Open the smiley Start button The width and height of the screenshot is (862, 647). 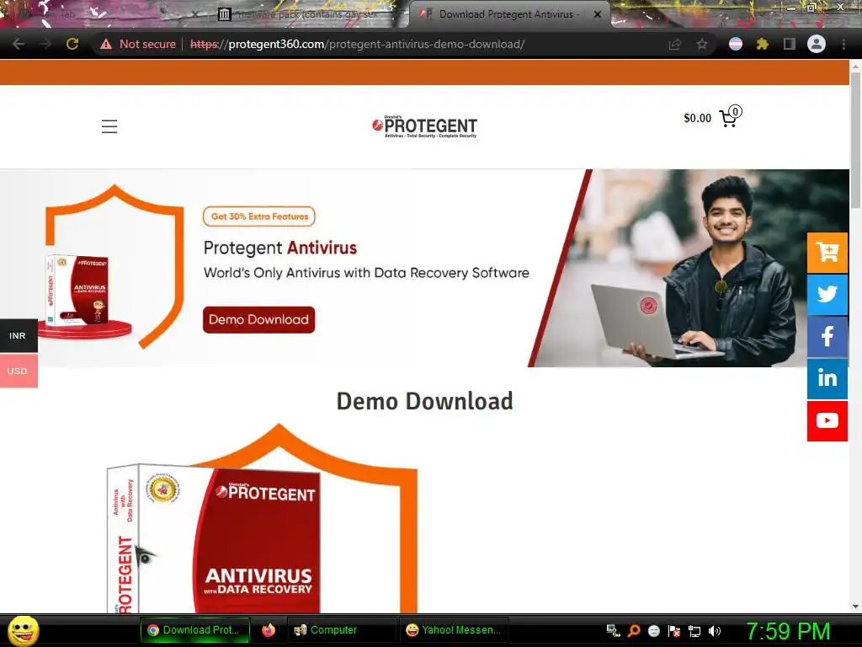(x=24, y=630)
